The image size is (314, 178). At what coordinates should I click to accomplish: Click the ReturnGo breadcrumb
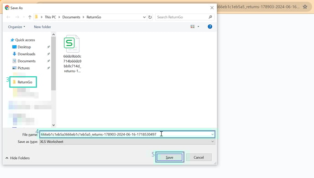[94, 17]
